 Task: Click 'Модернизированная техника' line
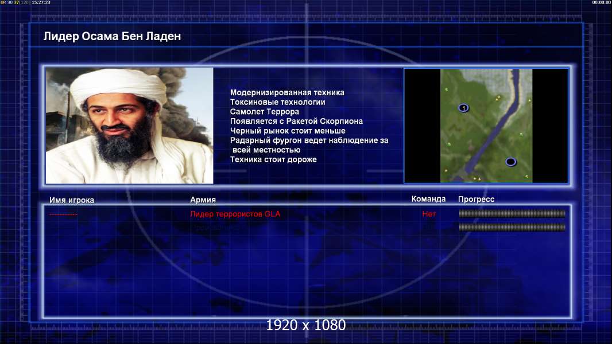pyautogui.click(x=287, y=92)
